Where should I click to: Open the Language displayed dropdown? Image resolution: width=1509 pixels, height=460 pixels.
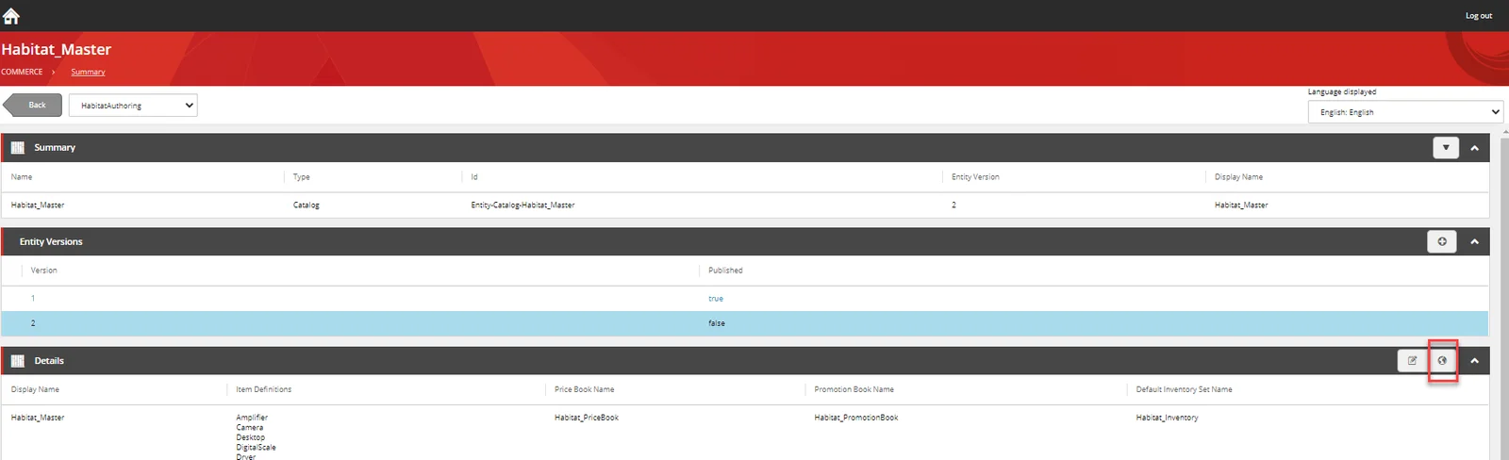[1404, 112]
